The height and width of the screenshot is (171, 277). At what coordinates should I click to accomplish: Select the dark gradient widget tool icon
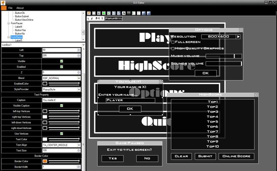129,13
